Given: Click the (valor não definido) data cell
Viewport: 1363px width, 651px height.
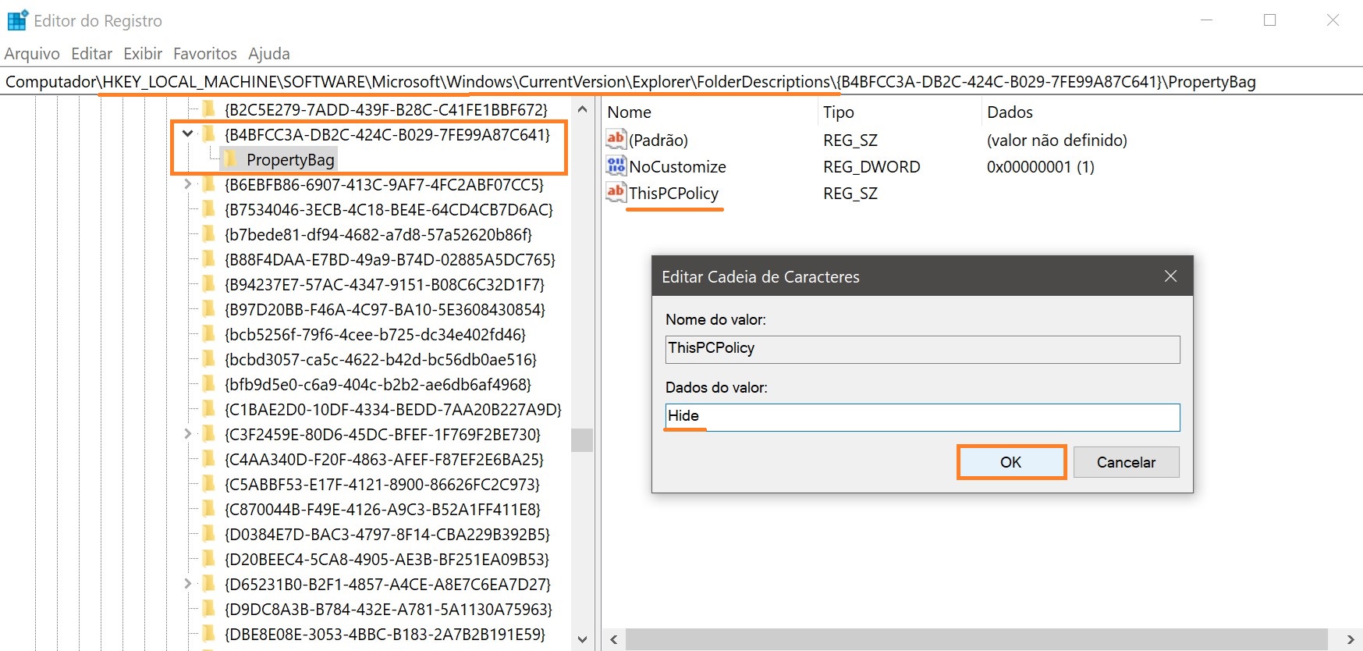Looking at the screenshot, I should 1057,141.
